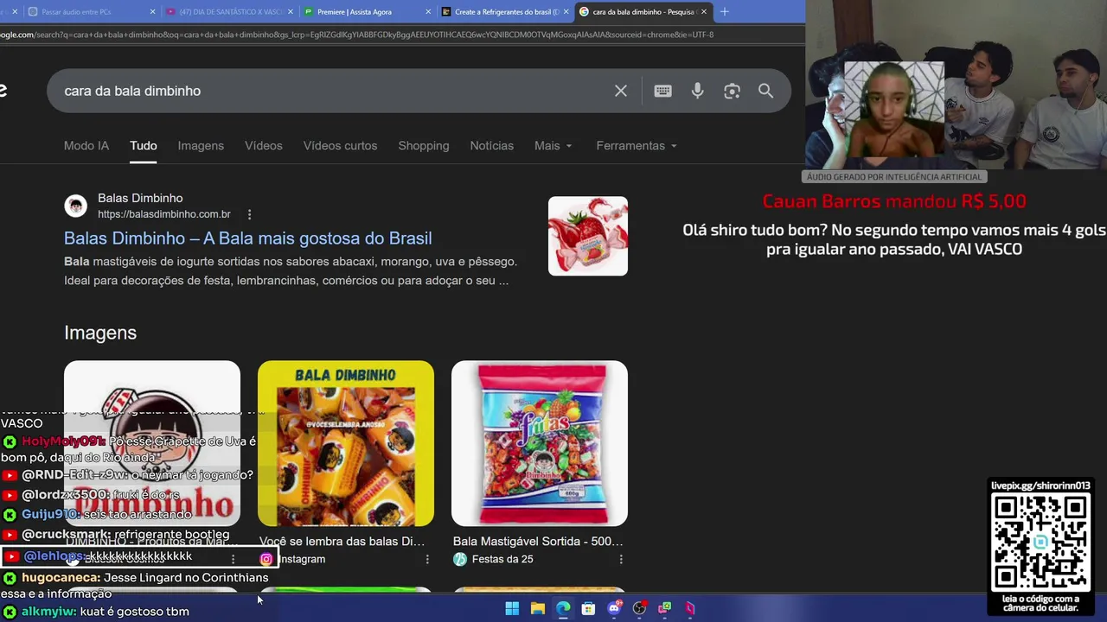
Task: Open three-dot menu on Festas da 25 image
Action: pyautogui.click(x=621, y=559)
